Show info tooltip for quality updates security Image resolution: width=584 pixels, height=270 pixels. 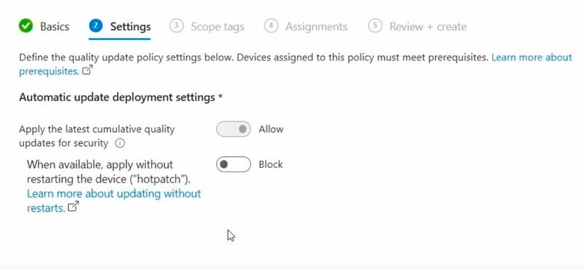pos(120,143)
